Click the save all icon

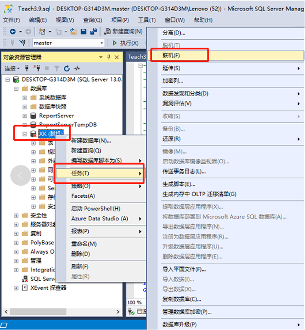(93, 31)
